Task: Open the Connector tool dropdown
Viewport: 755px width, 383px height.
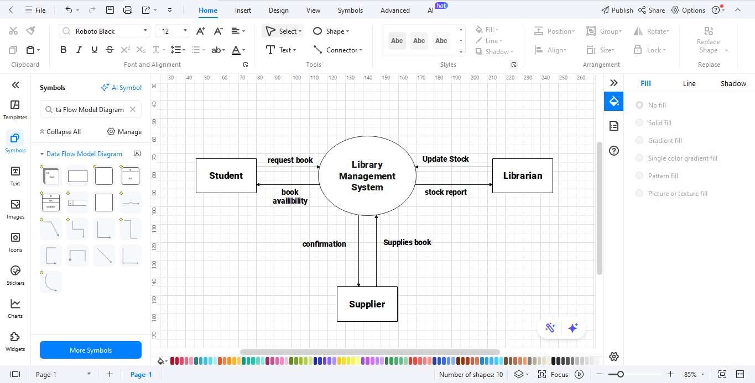Action: pyautogui.click(x=361, y=50)
